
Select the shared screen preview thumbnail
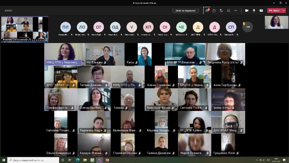click(x=25, y=29)
